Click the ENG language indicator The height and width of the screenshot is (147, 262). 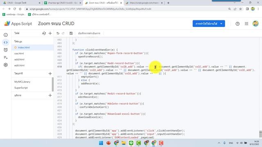pos(231,143)
